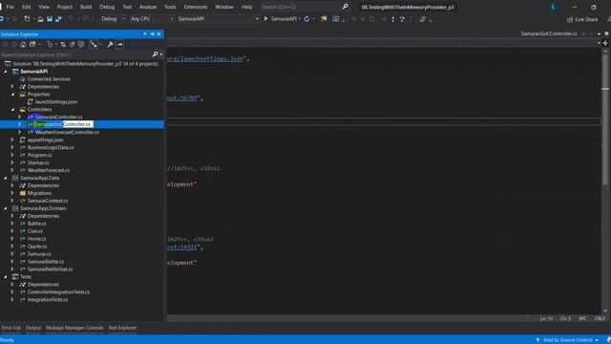
Task: Click the search magnifier in Solution Explorer
Action: pyautogui.click(x=155, y=54)
